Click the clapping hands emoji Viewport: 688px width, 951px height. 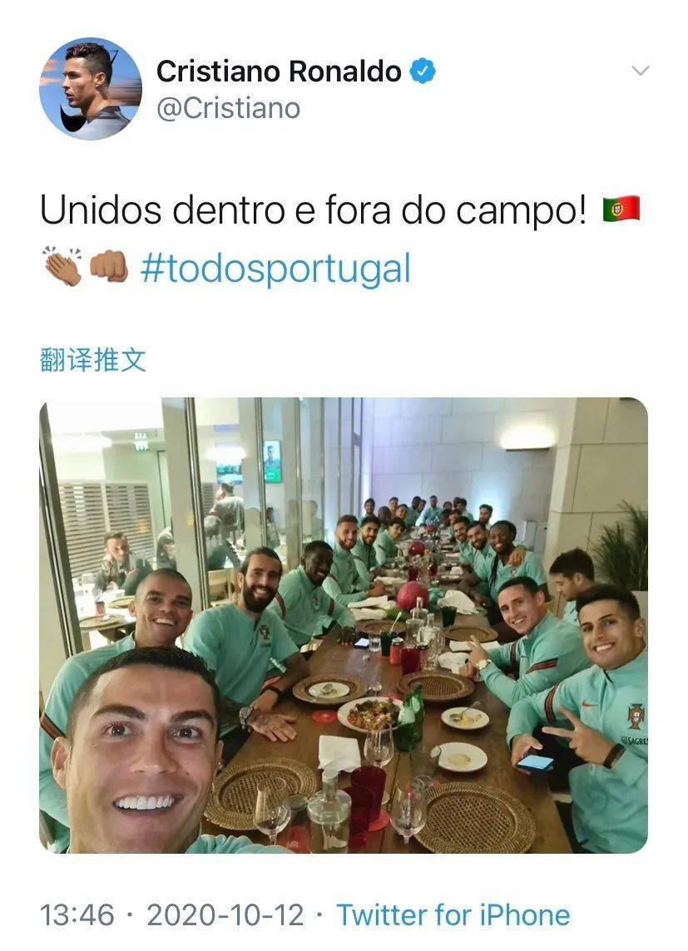coord(63,266)
